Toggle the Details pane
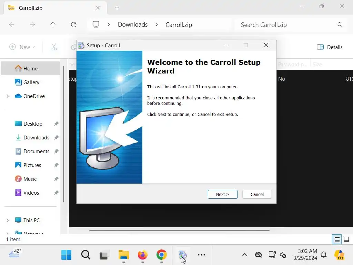Screen dimensions: 353x265 (x=329, y=47)
